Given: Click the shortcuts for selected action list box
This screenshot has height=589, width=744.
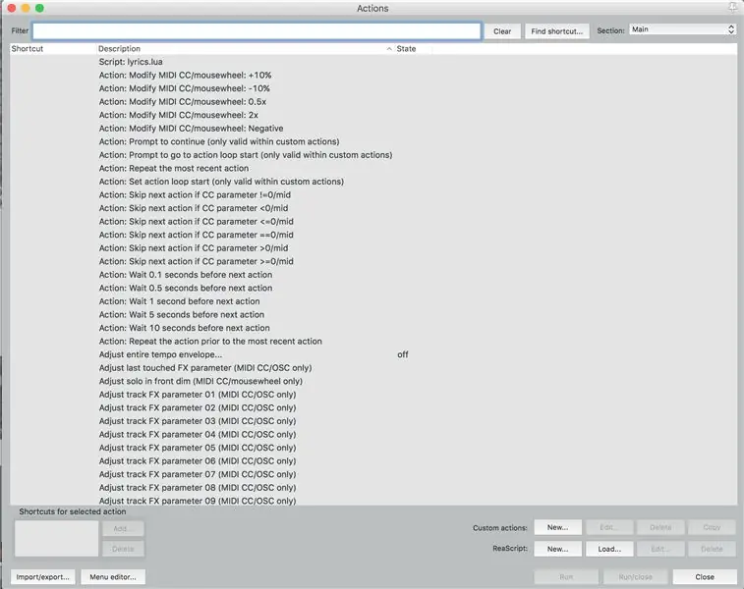Looking at the screenshot, I should click(x=56, y=538).
